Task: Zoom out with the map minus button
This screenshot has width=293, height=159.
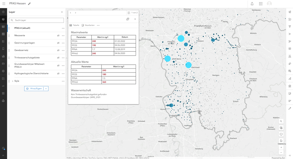Action: coord(281,152)
